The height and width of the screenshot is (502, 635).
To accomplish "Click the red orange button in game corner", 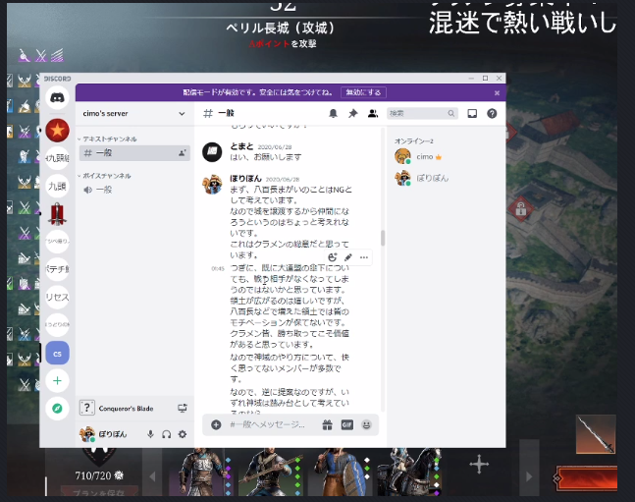I will click(585, 478).
